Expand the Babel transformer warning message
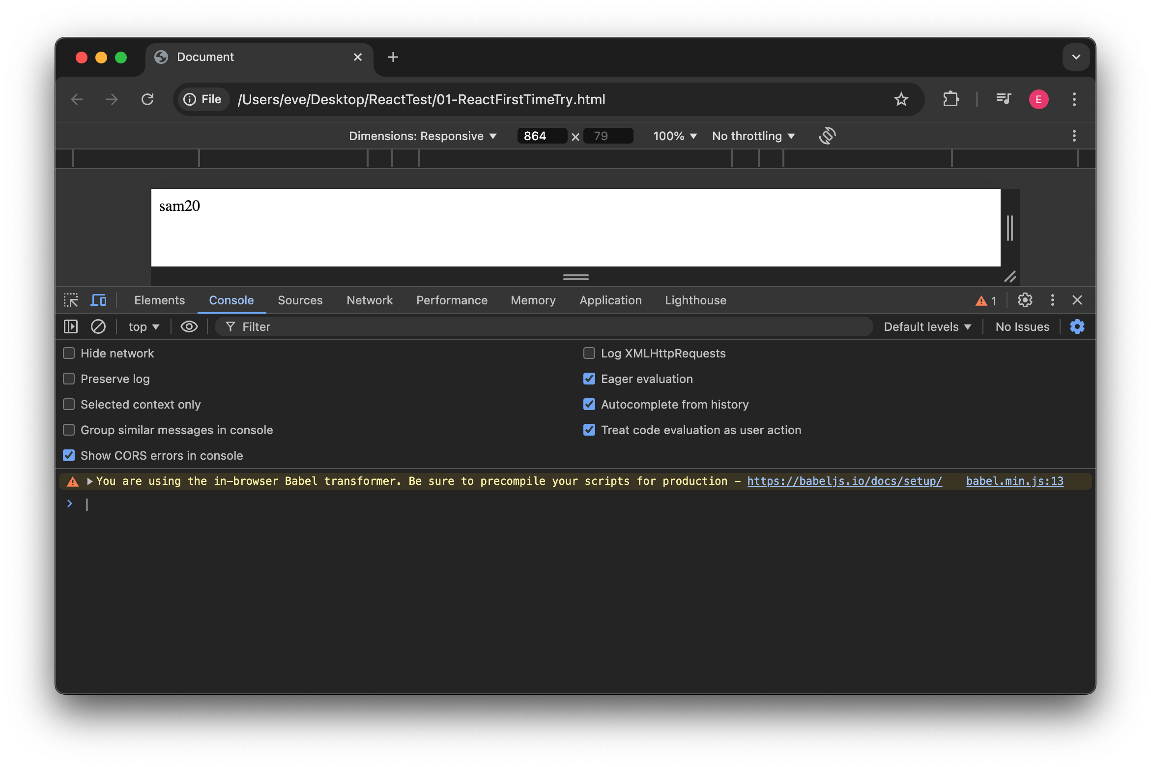 pos(90,481)
